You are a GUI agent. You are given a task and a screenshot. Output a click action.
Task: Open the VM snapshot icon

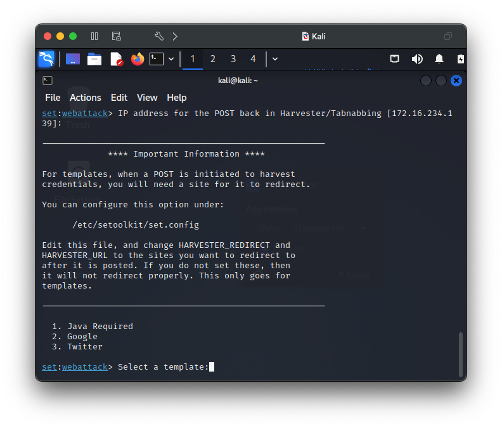click(116, 36)
